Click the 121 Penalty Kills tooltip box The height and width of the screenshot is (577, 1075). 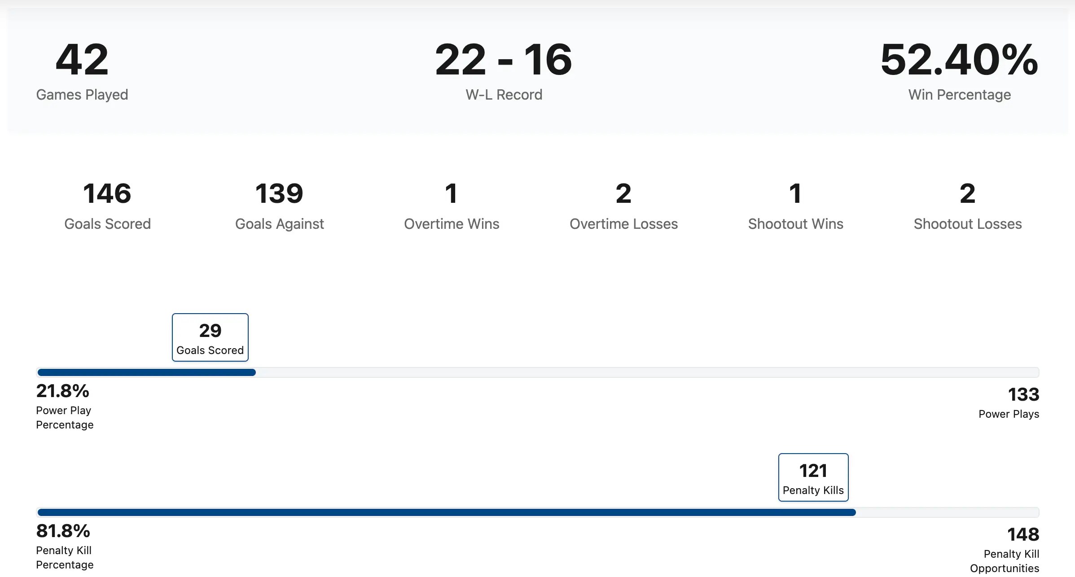point(813,477)
